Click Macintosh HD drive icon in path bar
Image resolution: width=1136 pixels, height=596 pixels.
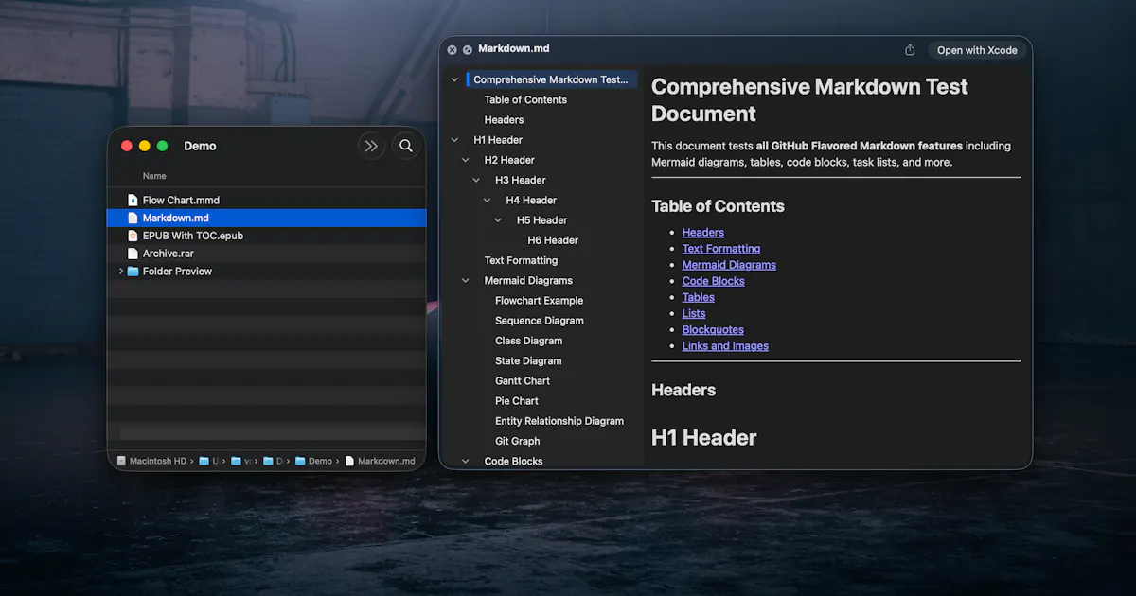(x=122, y=461)
